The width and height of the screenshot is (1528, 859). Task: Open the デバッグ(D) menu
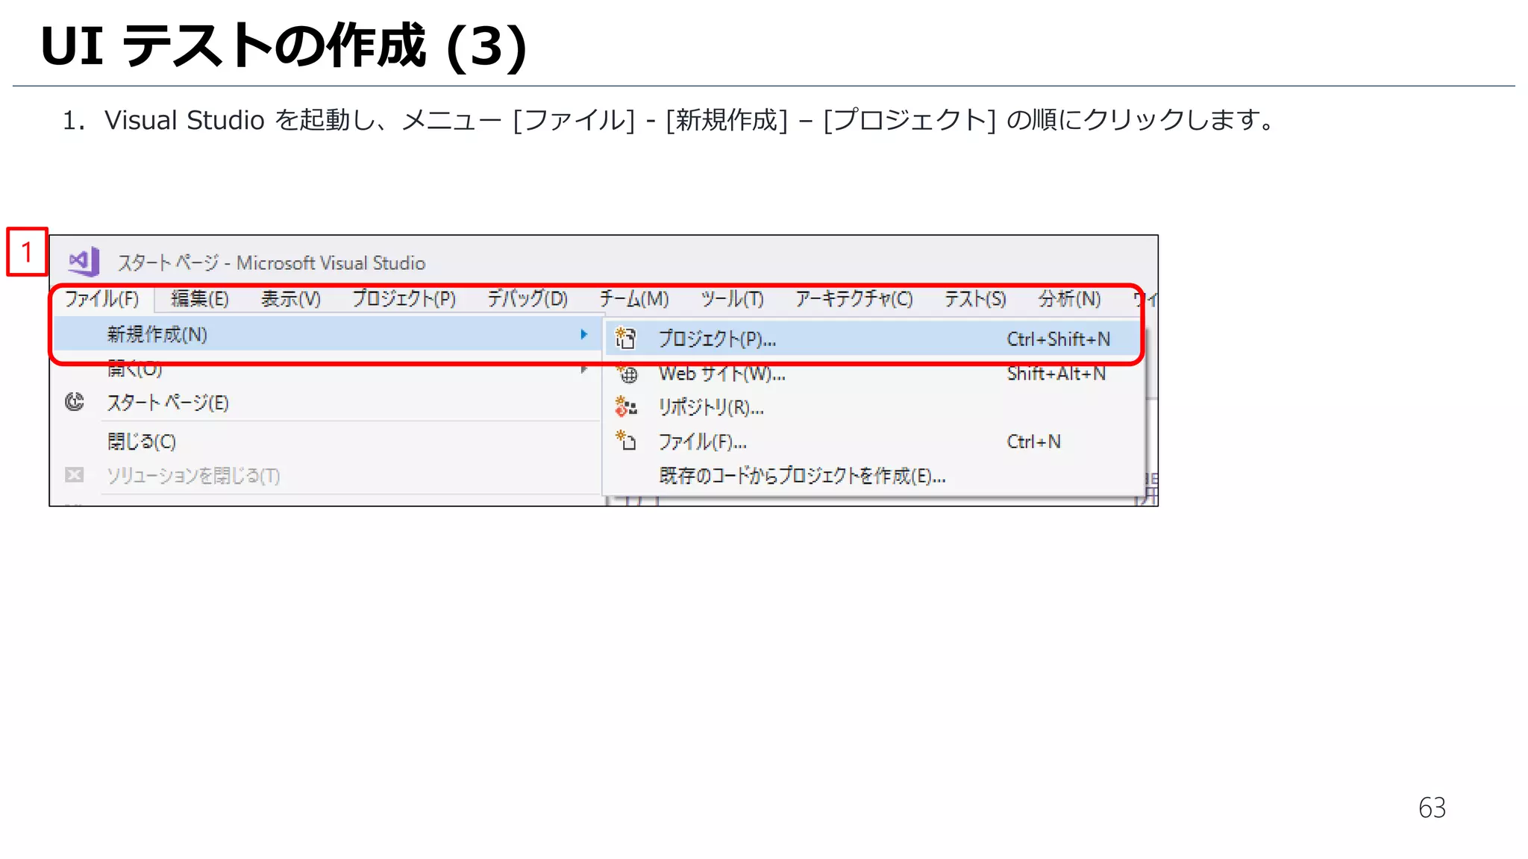[x=528, y=299]
